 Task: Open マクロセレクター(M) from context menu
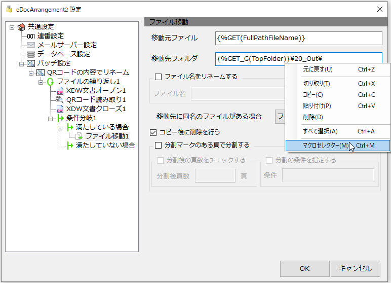pyautogui.click(x=338, y=146)
